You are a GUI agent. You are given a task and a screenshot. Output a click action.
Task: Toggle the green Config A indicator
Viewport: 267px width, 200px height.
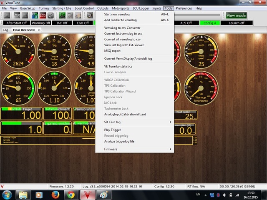click(x=209, y=23)
